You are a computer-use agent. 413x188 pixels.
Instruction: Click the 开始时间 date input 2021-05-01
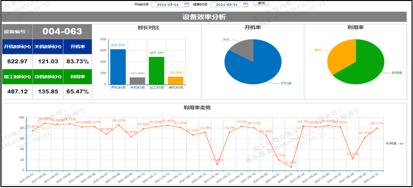pos(170,4)
